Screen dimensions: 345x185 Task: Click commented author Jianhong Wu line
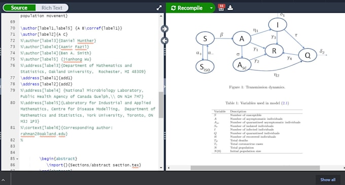click(x=56, y=59)
